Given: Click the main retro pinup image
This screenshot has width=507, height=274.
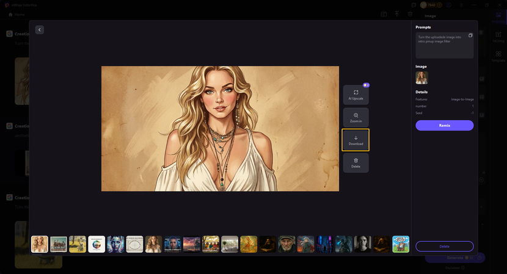Looking at the screenshot, I should (x=220, y=128).
